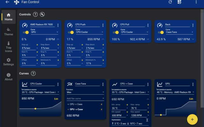Toggle AMD Radeon RX 7600 control switch
Image resolution: width=204 pixels, height=127 pixels.
(x=26, y=32)
